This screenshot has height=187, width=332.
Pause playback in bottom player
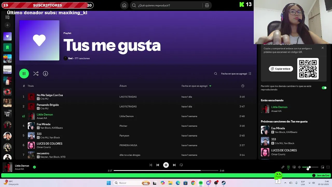(x=166, y=165)
